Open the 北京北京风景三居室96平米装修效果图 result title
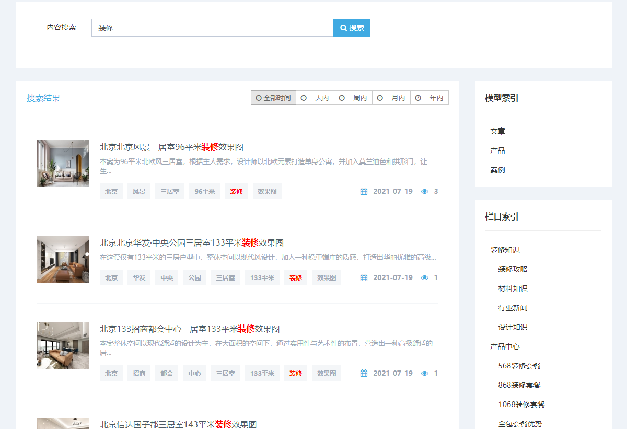 point(171,147)
